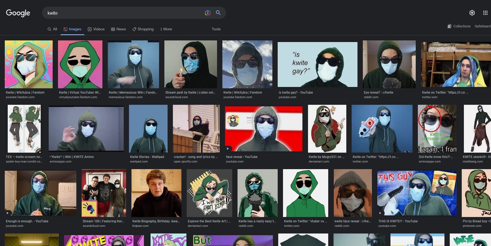This screenshot has height=246, width=491.
Task: Click 'Kwite on Twitter' toy gun photo thumbnail
Action: [382, 129]
